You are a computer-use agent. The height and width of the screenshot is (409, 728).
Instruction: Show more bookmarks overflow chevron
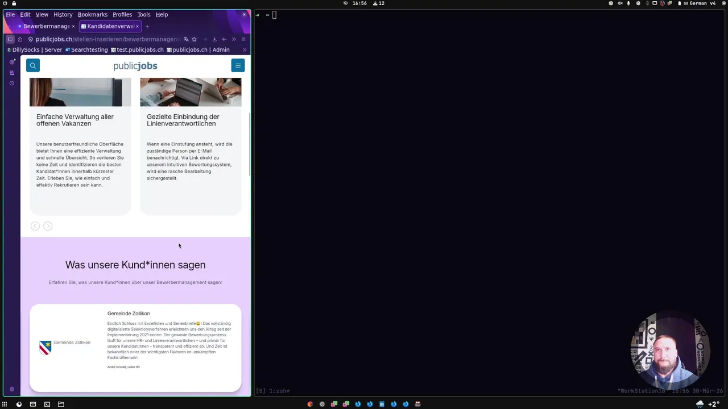245,49
